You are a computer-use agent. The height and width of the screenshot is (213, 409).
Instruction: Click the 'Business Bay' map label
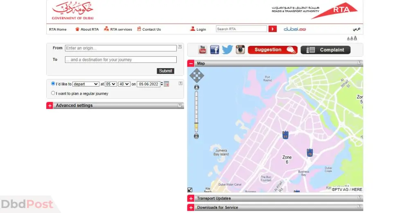[x=303, y=173]
